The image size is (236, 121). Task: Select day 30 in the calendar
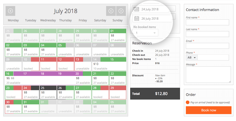[x=13, y=107]
